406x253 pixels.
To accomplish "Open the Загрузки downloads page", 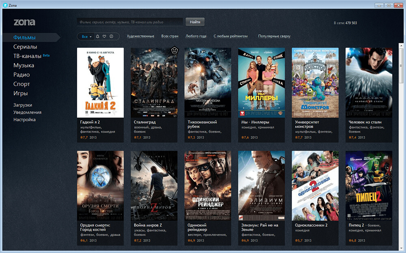I will coord(23,105).
